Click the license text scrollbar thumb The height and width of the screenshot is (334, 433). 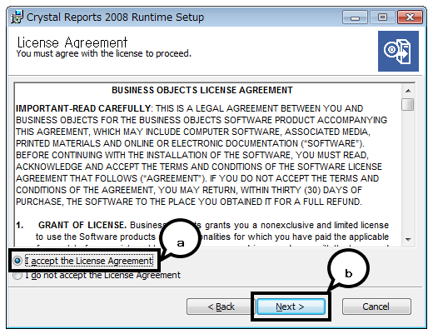408,104
